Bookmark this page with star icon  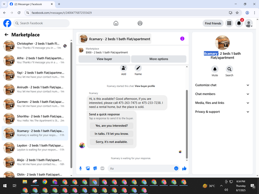point(237,13)
